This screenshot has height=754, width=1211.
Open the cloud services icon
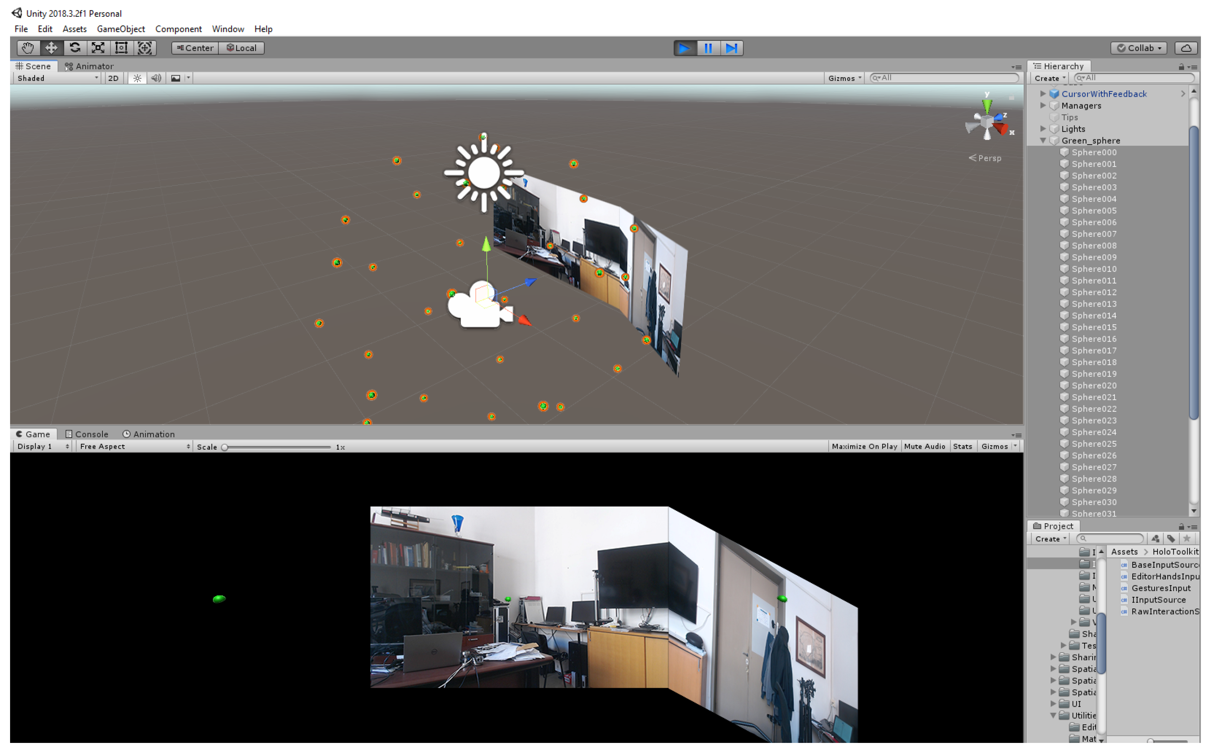click(x=1186, y=48)
